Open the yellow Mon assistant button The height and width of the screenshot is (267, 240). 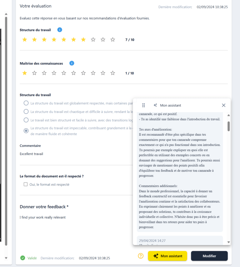click(167, 256)
